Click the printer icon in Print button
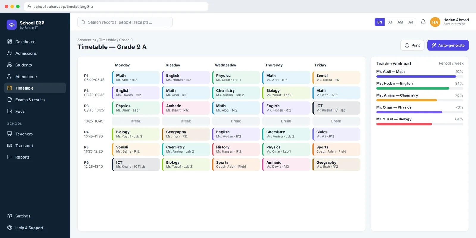This screenshot has width=476, height=238. coord(407,45)
